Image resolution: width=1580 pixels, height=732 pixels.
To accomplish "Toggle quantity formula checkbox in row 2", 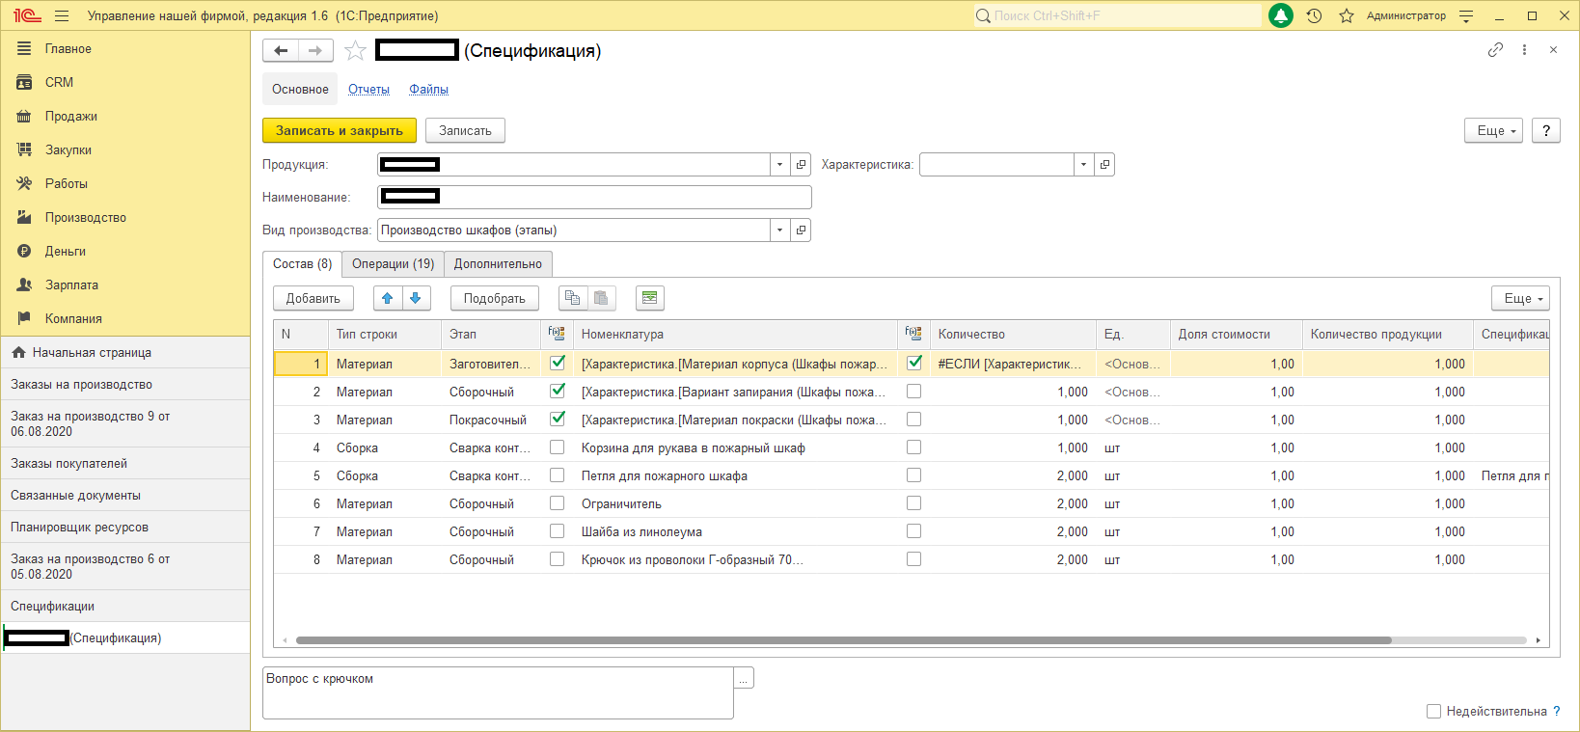I will point(913,392).
